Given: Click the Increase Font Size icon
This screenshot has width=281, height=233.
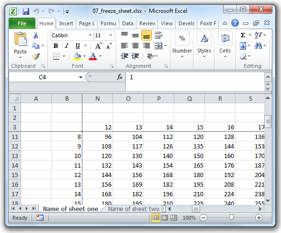Looking at the screenshot, I should point(99,46).
